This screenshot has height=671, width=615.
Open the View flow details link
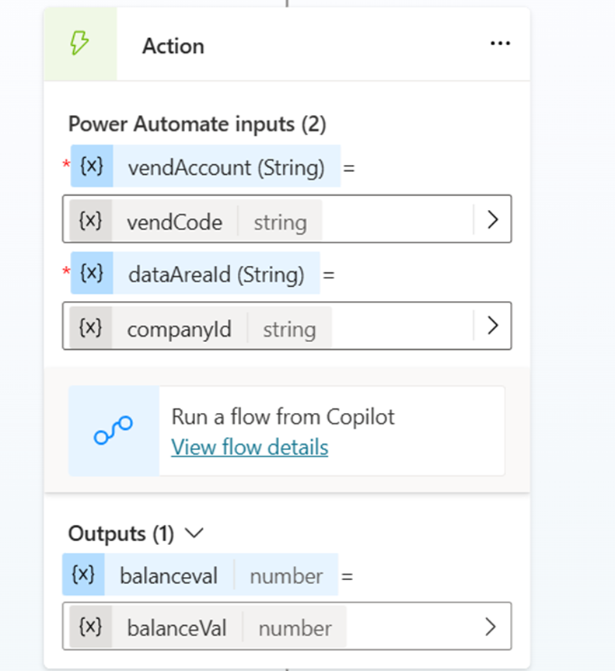tap(250, 447)
